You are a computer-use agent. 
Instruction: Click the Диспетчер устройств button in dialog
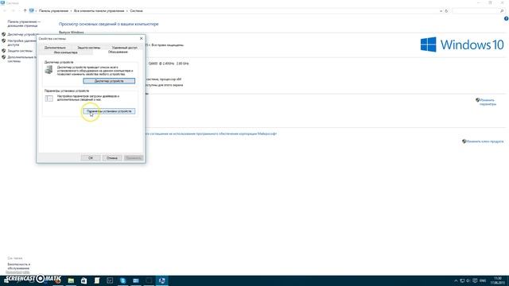point(109,81)
